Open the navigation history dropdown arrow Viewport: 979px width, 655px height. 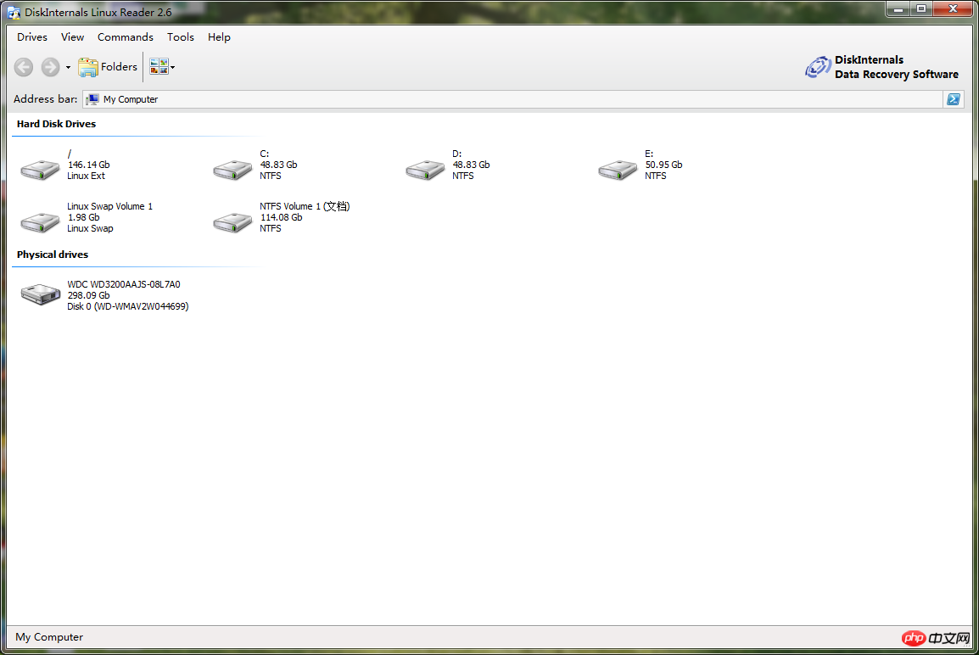68,67
